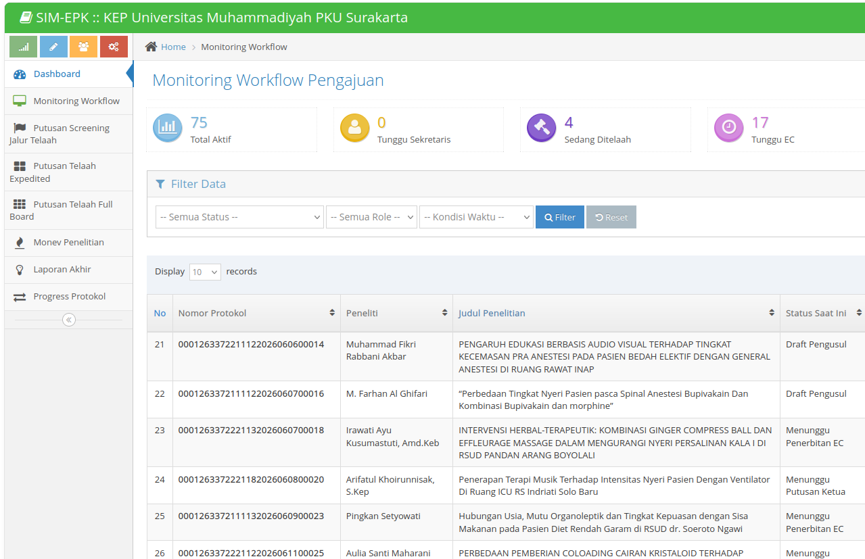Open the Display records count dropdown
This screenshot has height=559, width=865.
coord(205,272)
